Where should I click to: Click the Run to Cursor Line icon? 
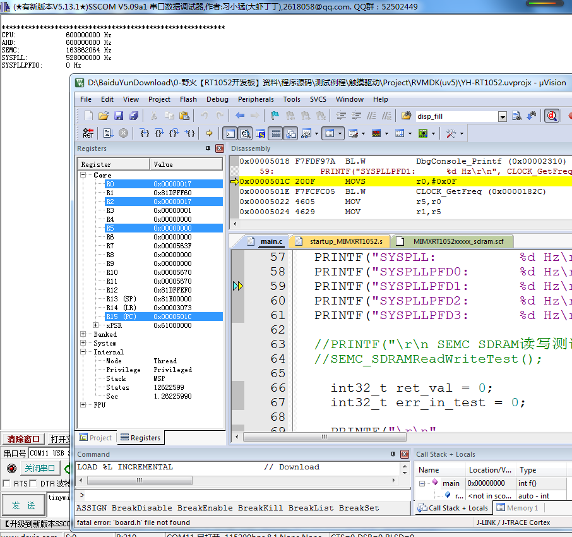click(189, 133)
